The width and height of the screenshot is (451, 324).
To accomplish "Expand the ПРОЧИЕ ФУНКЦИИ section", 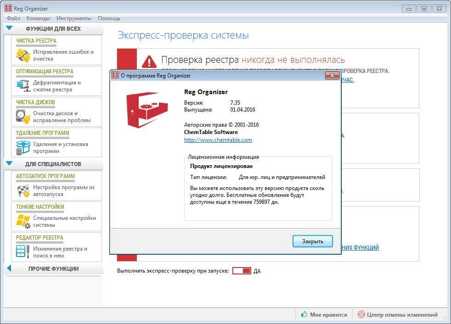I will (9, 268).
